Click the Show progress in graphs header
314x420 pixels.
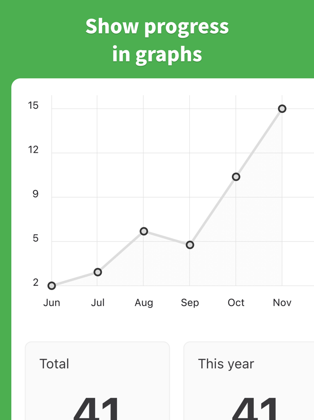pyautogui.click(x=157, y=40)
